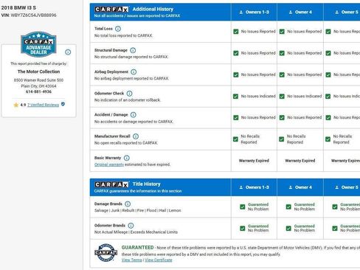Click Total Loss checkmark for Owner 5

[328, 32]
